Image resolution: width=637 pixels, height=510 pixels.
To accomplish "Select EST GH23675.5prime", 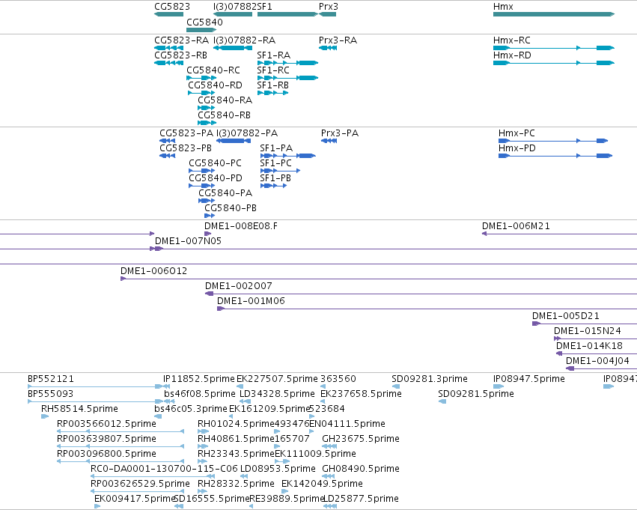I will pyautogui.click(x=329, y=446).
